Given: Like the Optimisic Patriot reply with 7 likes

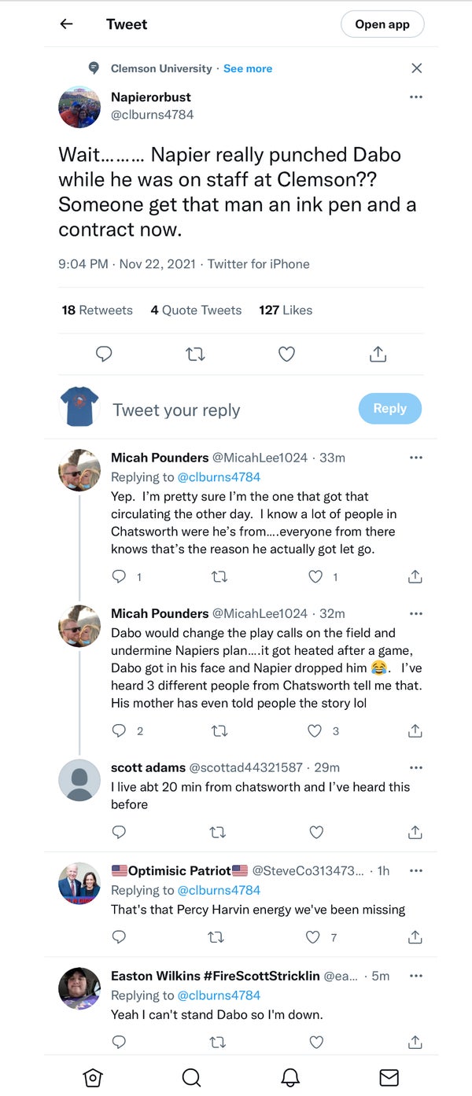Looking at the screenshot, I should [x=314, y=936].
